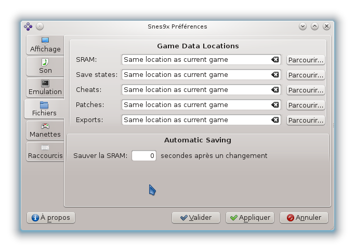Click the Cheats: label
The width and height of the screenshot is (355, 251).
point(88,89)
